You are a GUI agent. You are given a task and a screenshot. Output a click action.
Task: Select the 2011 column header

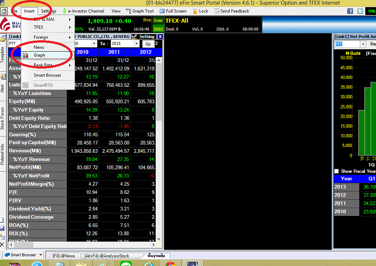click(x=114, y=52)
